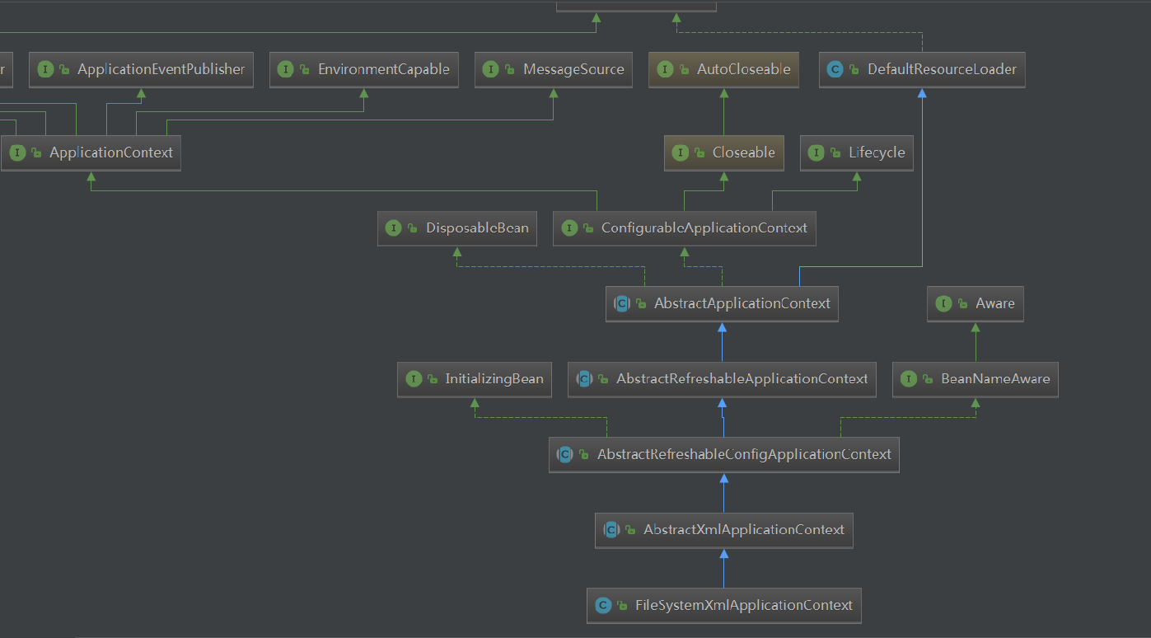1151x638 pixels.
Task: Click the abstract class icon on the AbstractXmlApplicationContext node
Action: 611,530
